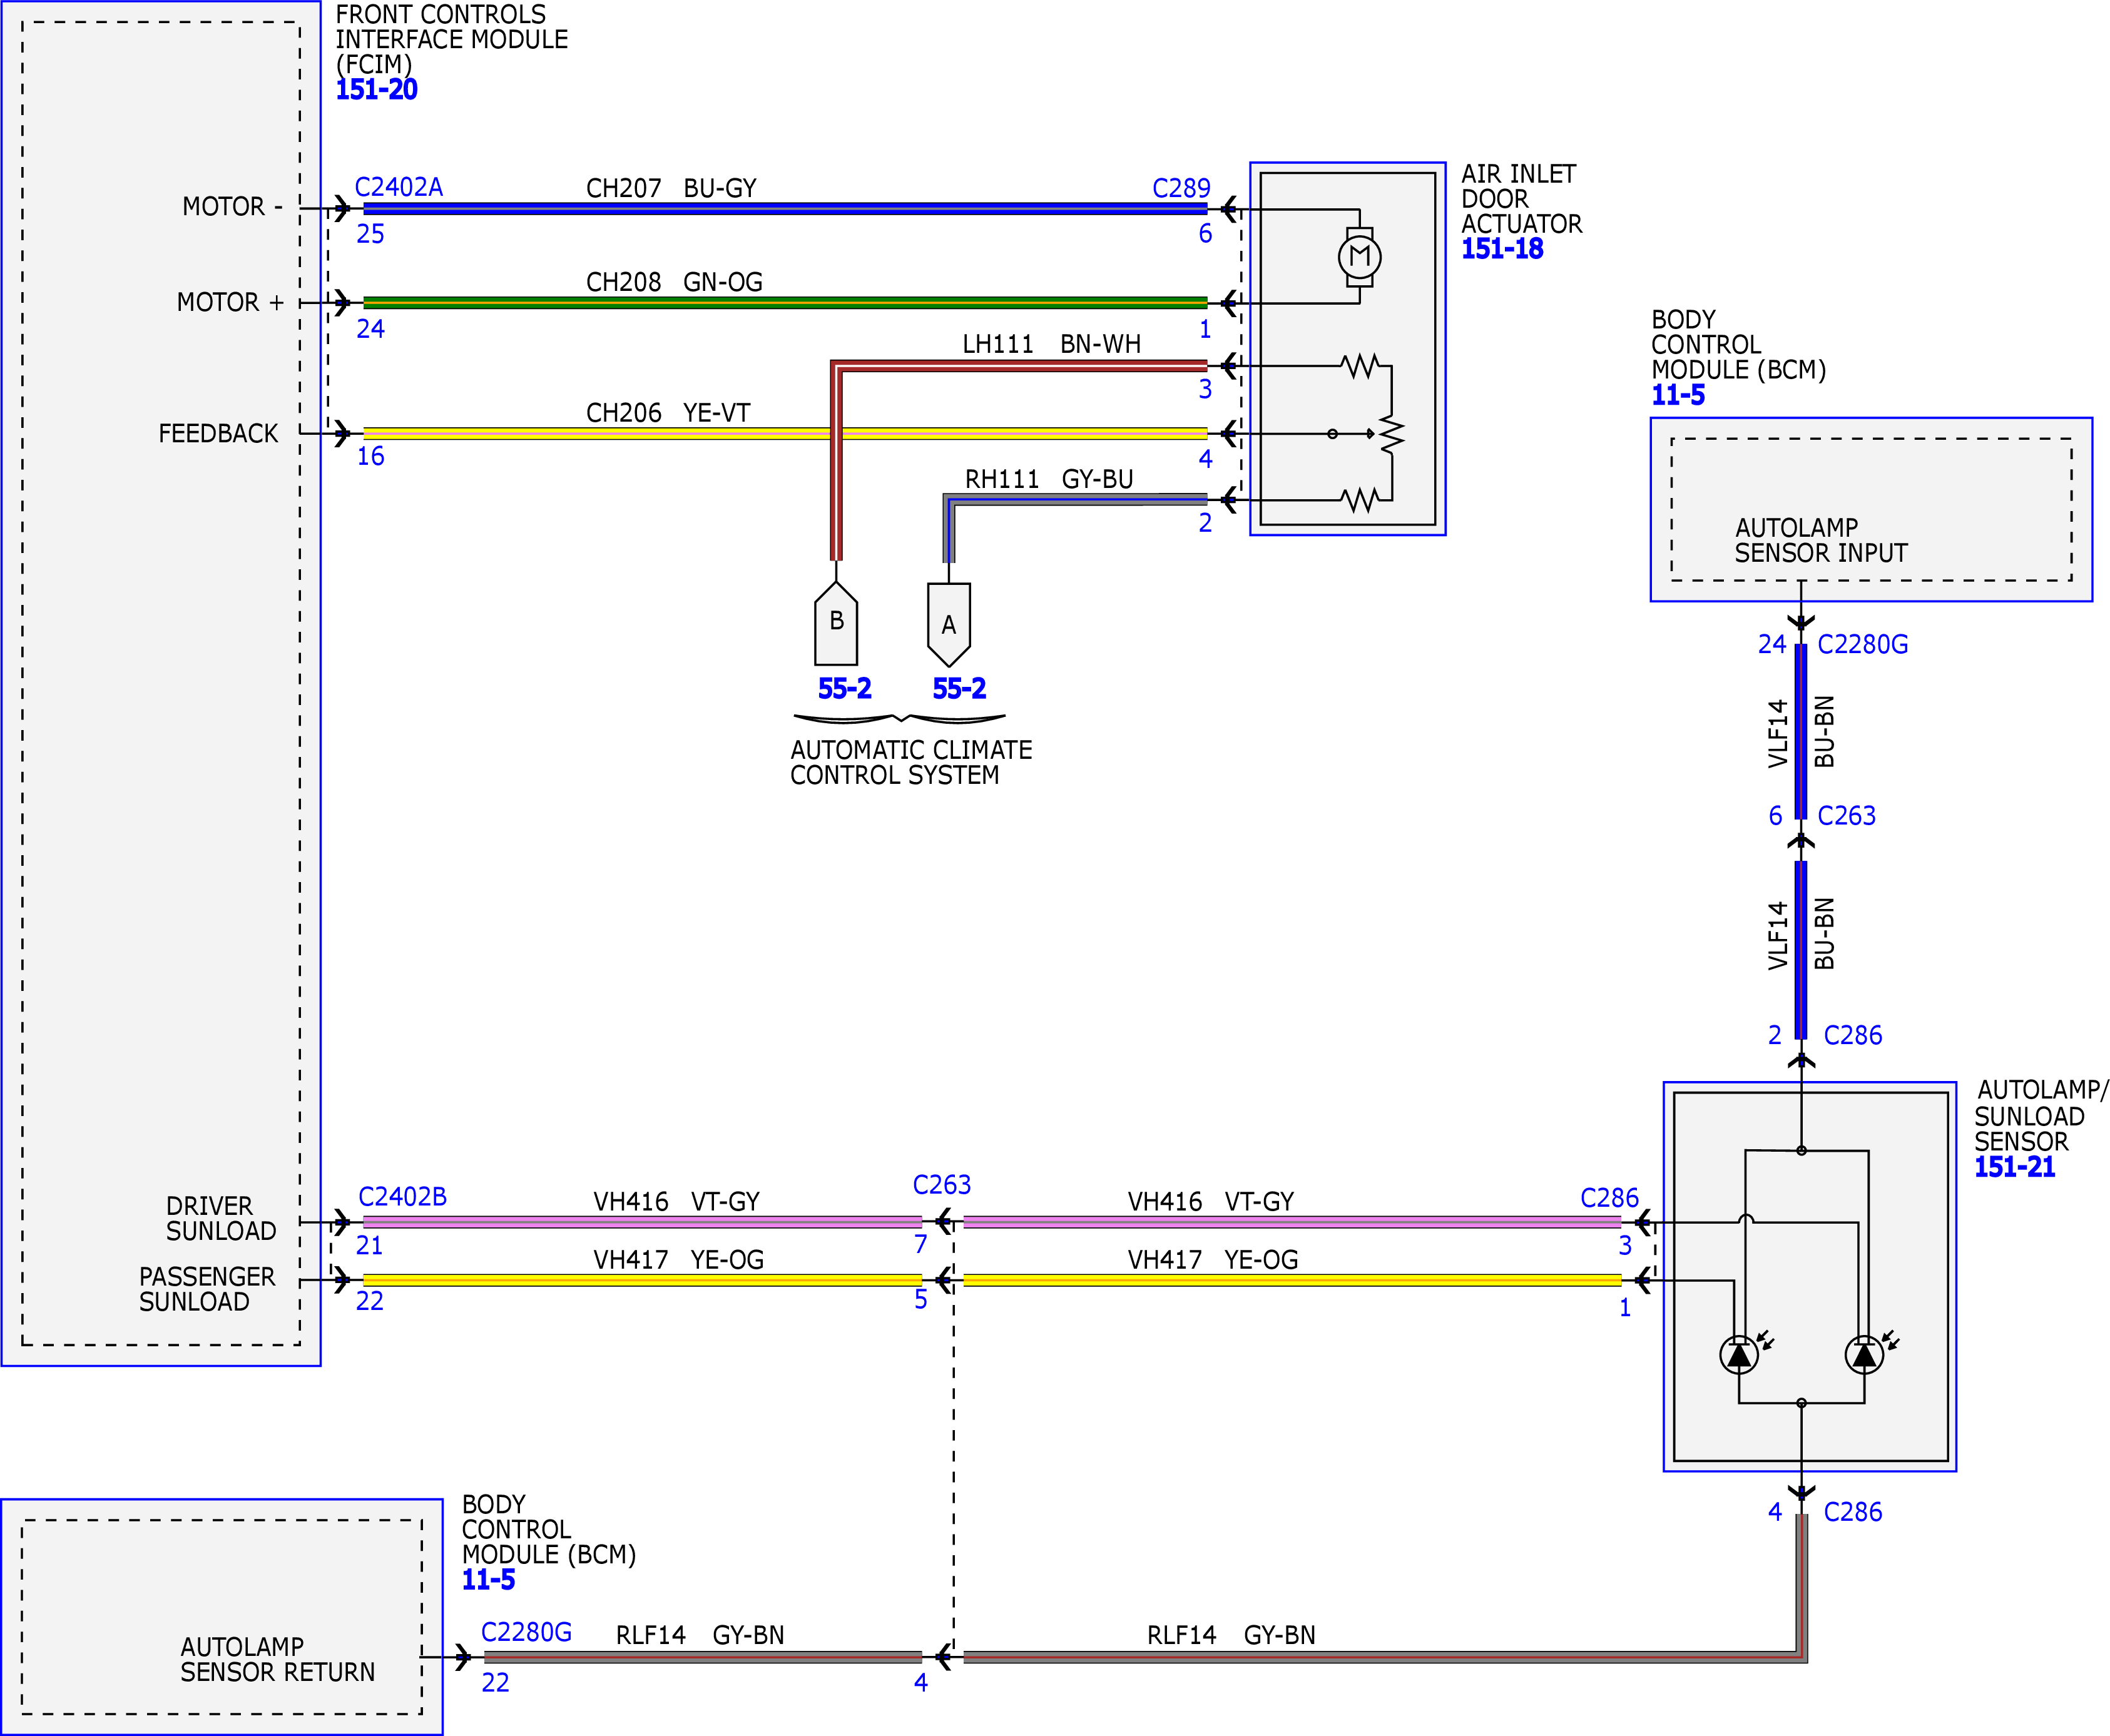Viewport: 2110px width, 1736px height.
Task: Select DRIVER SUNLOAD label
Action: [x=221, y=1219]
